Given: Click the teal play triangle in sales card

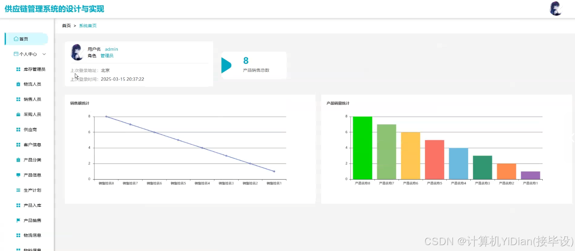Looking at the screenshot, I should [226, 65].
